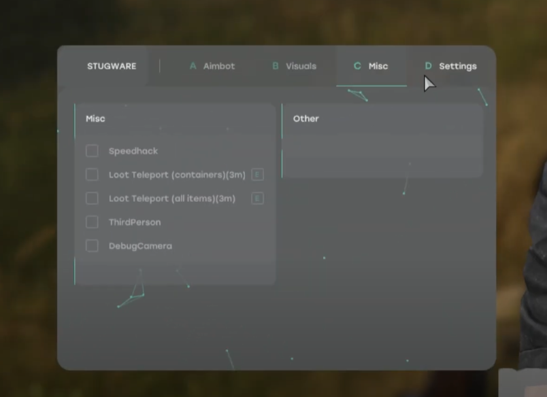Open the Visuals tab
The image size is (547, 397).
tap(294, 66)
